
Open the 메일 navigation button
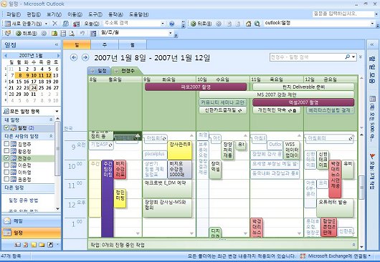coord(31,221)
